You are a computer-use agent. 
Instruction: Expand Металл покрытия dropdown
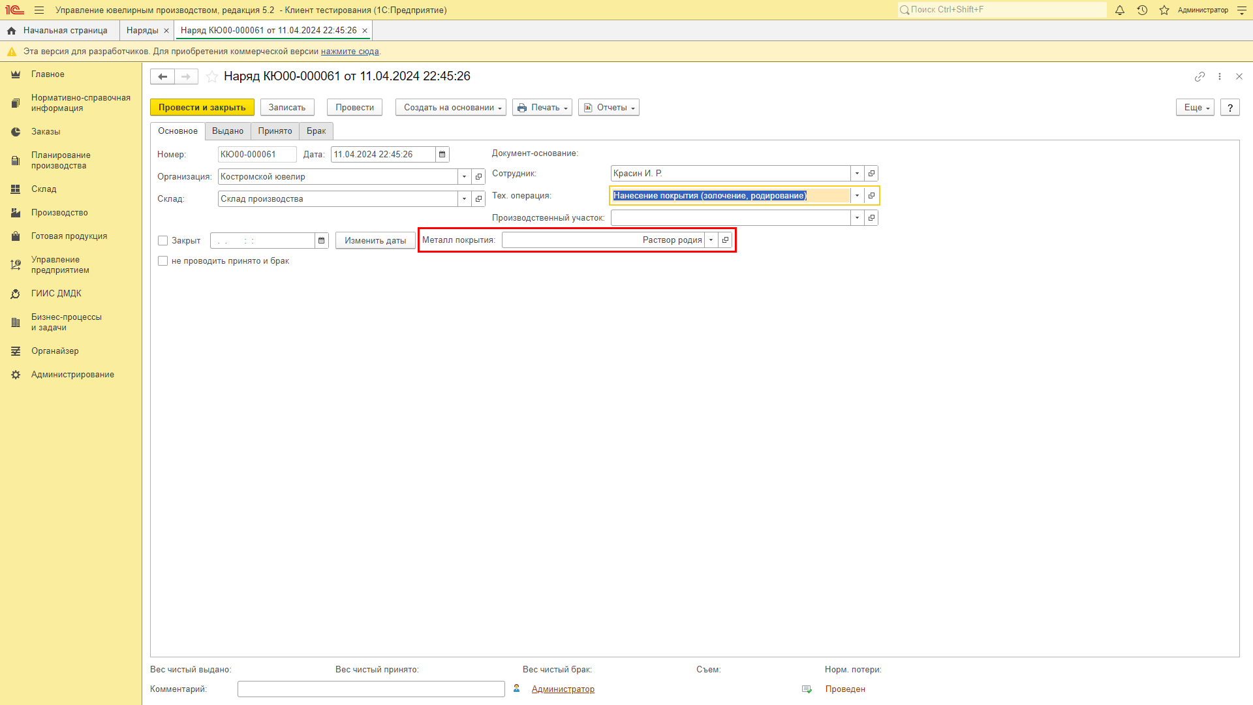point(711,240)
